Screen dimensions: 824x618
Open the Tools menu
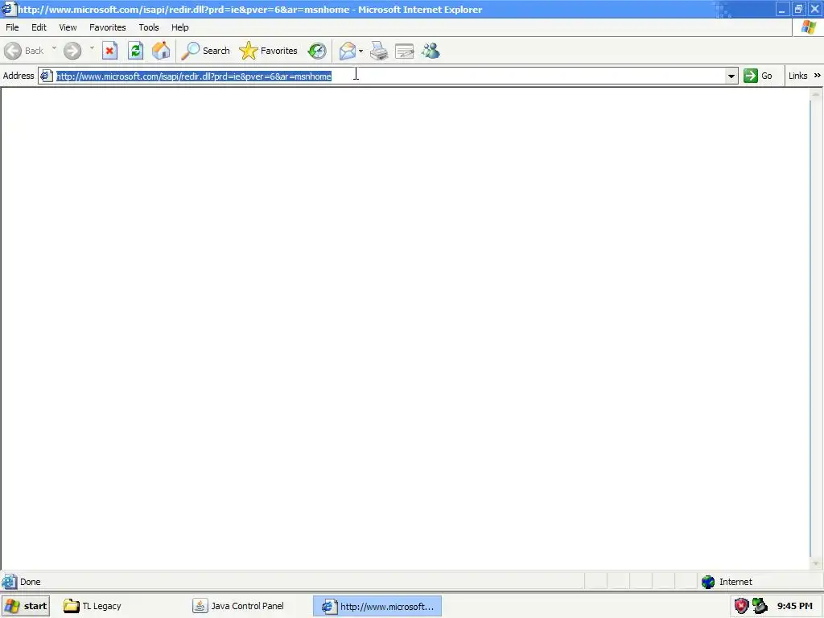click(149, 27)
